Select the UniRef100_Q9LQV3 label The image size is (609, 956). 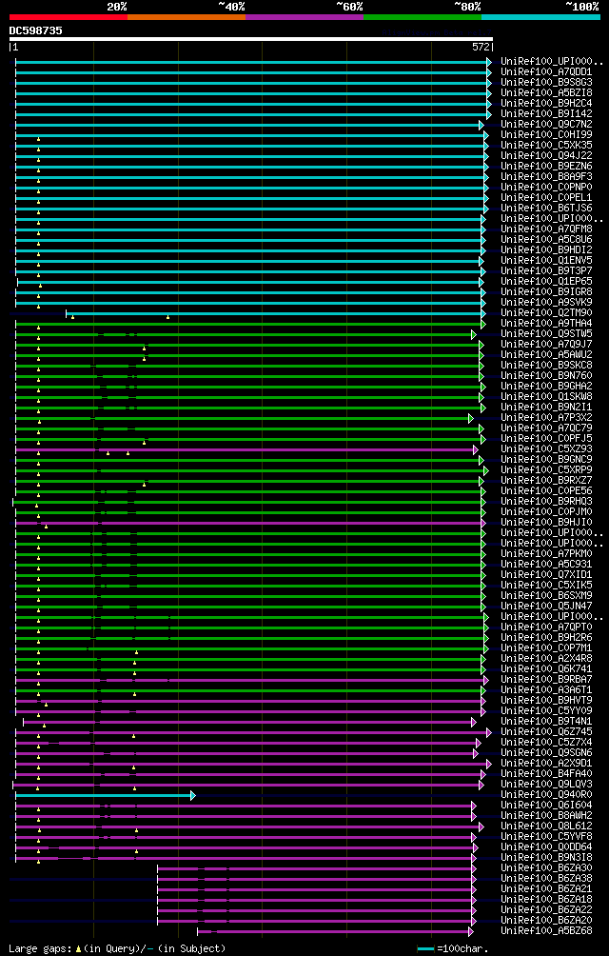(x=546, y=785)
